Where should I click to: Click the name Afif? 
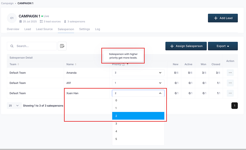pos(68,83)
